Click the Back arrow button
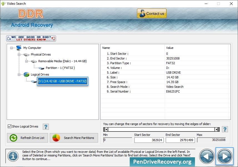Image resolution: width=238 pixels, height=167 pixels. (x=207, y=156)
